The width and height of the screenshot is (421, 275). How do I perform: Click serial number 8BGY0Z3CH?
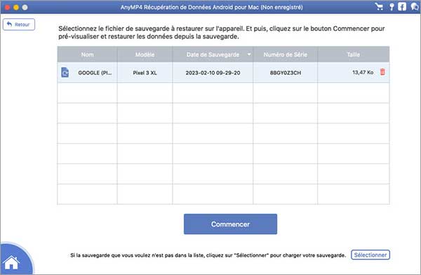click(x=286, y=73)
